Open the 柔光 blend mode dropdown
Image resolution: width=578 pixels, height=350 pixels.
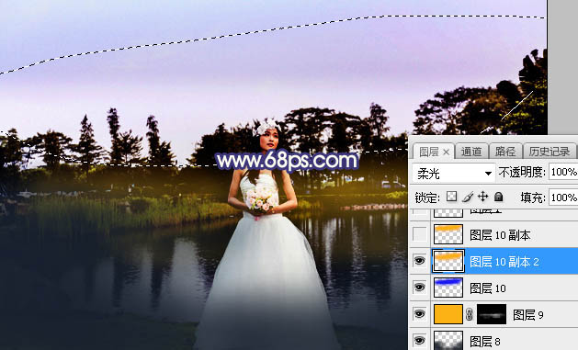tap(453, 173)
